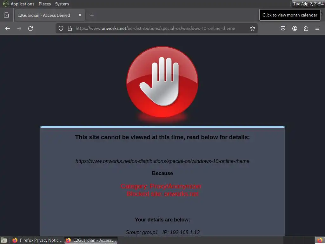This screenshot has height=244, width=325.
Task: Open the Extensions puzzle icon
Action: pyautogui.click(x=306, y=28)
